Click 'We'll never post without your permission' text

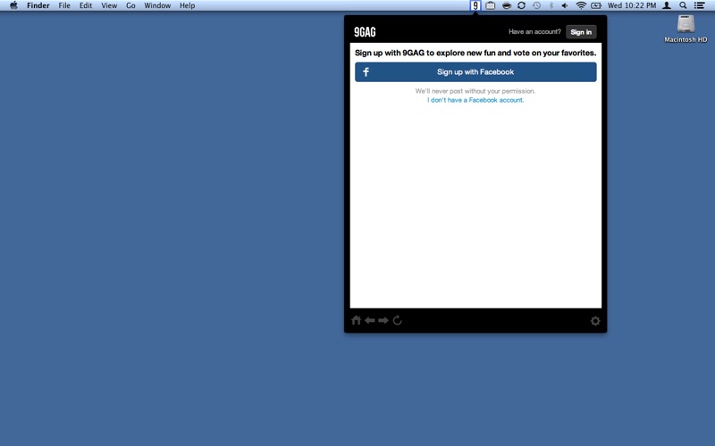pos(475,91)
